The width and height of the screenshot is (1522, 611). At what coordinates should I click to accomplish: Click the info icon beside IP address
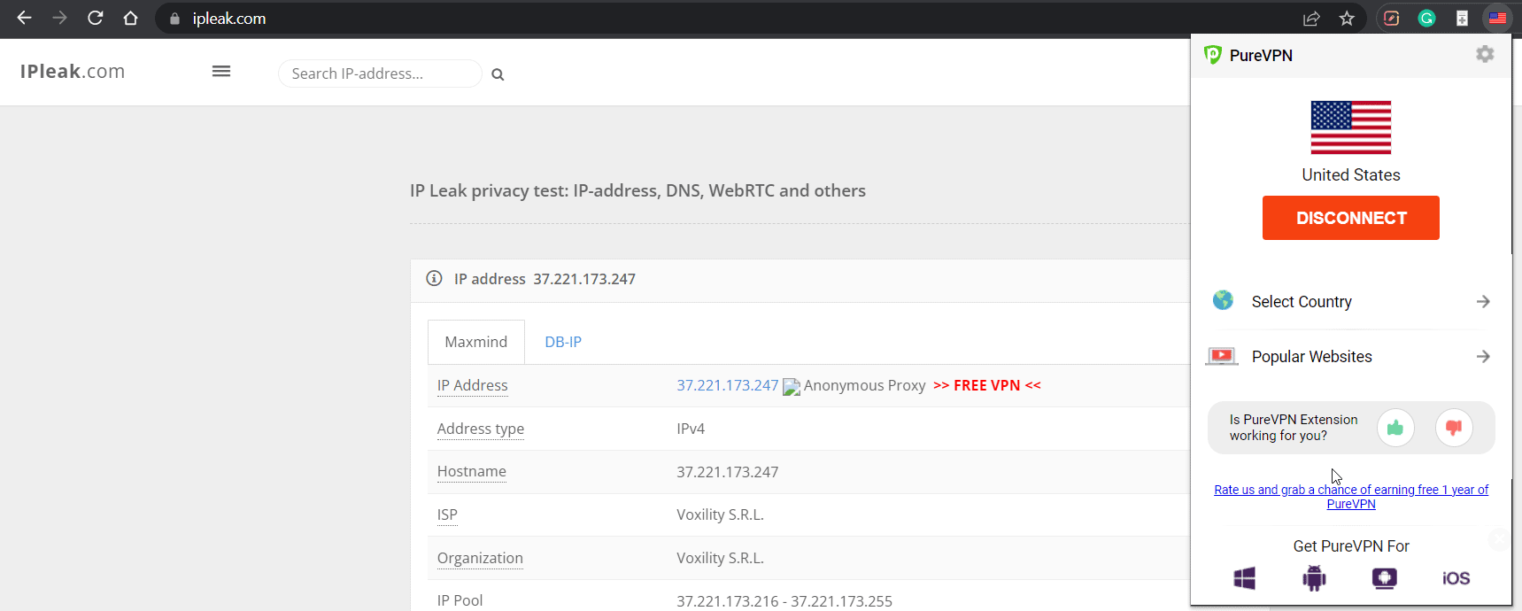[434, 278]
